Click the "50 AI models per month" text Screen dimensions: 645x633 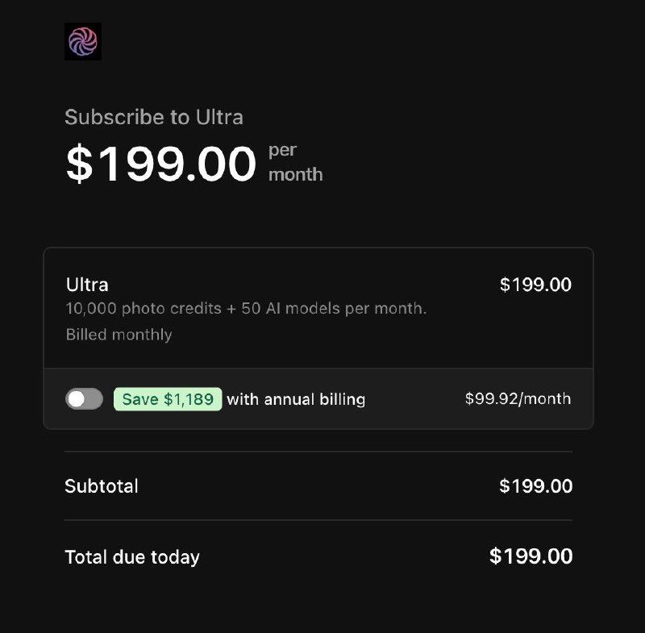pyautogui.click(x=334, y=308)
